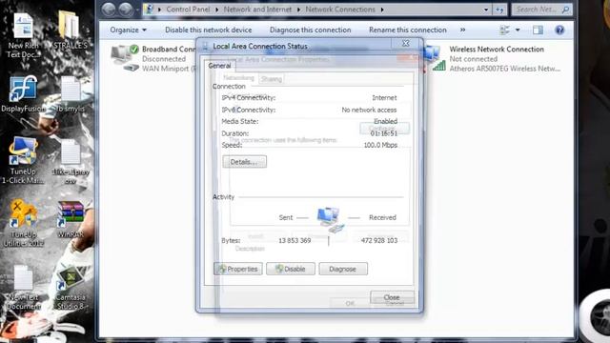Click Diagnose this connection

coord(310,30)
